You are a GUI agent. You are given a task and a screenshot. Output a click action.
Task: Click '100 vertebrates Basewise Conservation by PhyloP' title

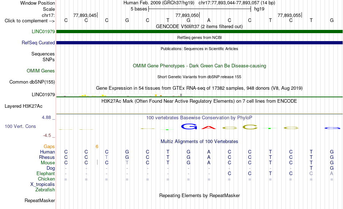pos(199,118)
